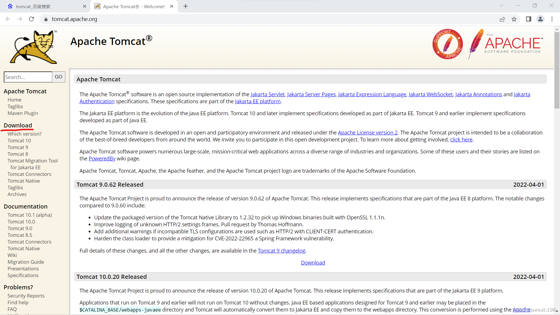Expand the tab search chevron

click(501, 6)
